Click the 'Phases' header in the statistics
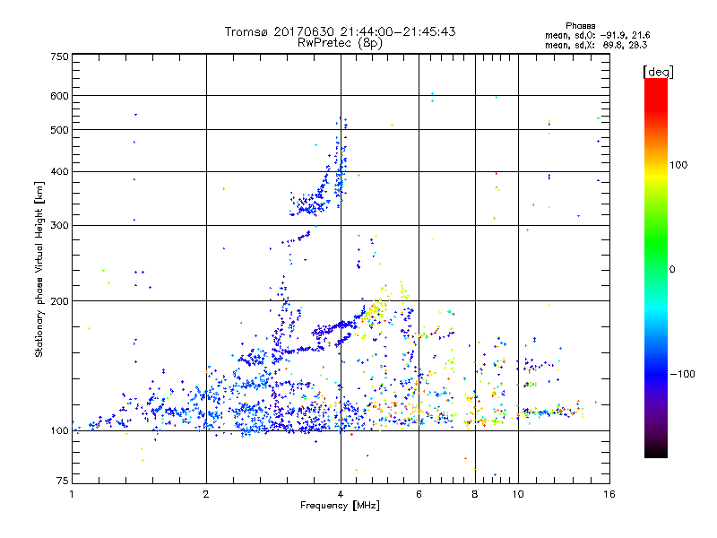This screenshot has width=717, height=538. click(580, 26)
